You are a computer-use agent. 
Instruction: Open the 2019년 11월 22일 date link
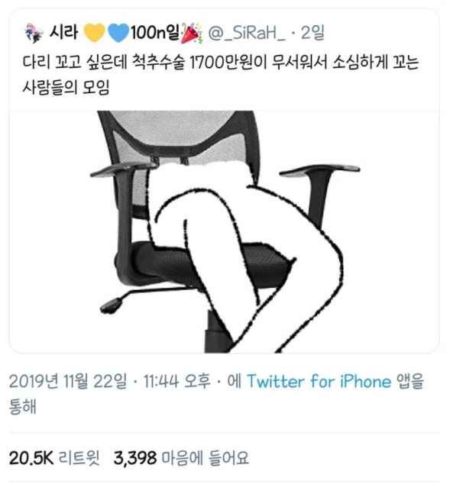pyautogui.click(x=68, y=381)
